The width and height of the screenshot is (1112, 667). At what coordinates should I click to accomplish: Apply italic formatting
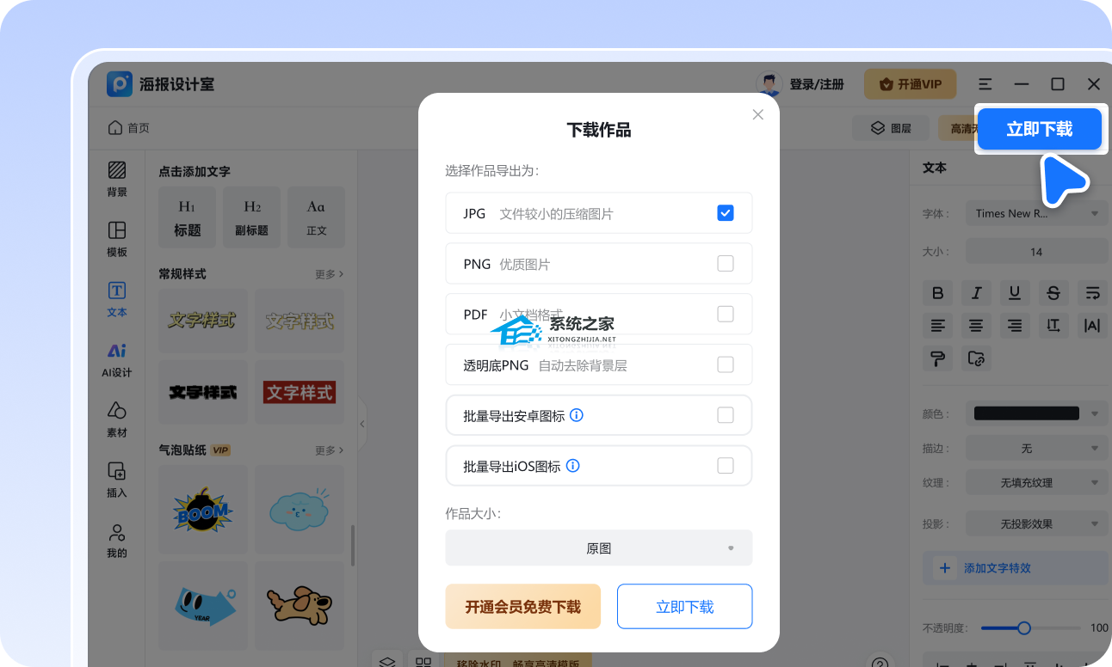point(977,293)
